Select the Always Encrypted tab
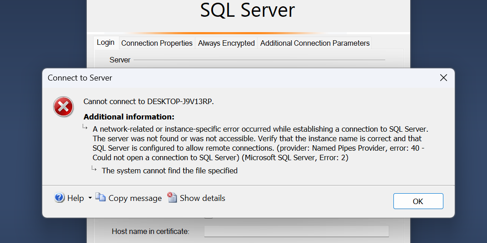The width and height of the screenshot is (487, 243). pyautogui.click(x=226, y=43)
